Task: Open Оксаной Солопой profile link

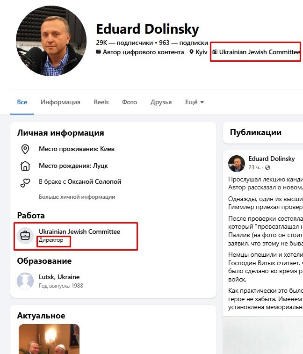Action: [x=94, y=181]
